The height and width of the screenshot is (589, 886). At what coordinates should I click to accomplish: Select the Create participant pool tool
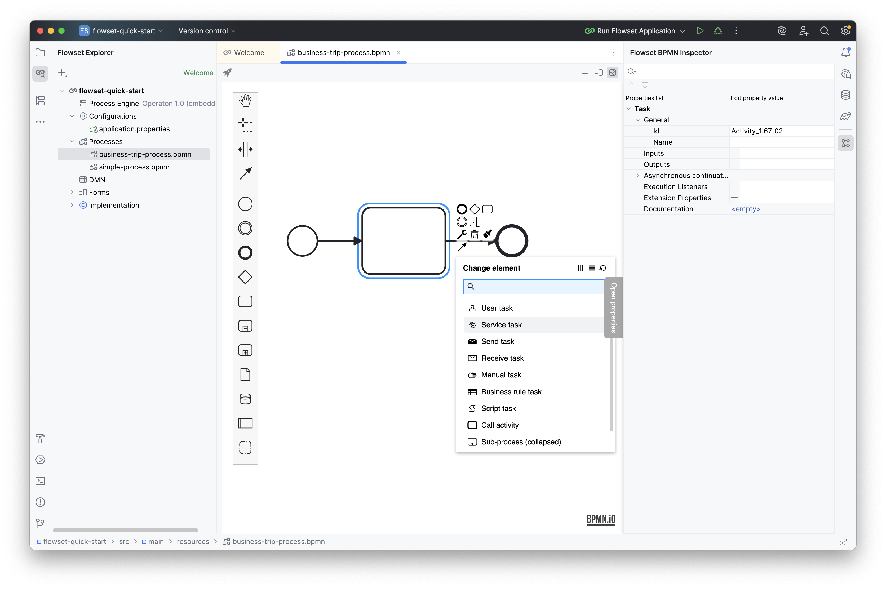245,423
